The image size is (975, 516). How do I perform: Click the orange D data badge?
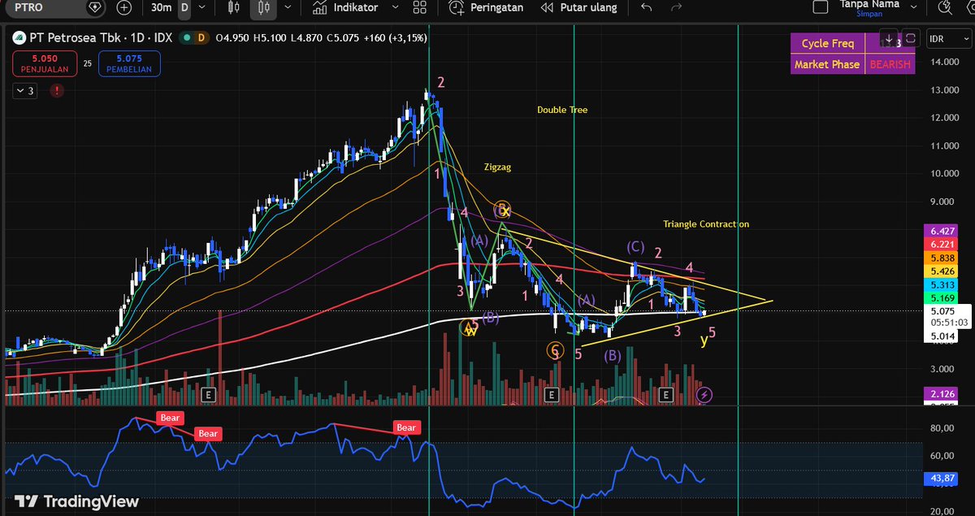pyautogui.click(x=201, y=38)
